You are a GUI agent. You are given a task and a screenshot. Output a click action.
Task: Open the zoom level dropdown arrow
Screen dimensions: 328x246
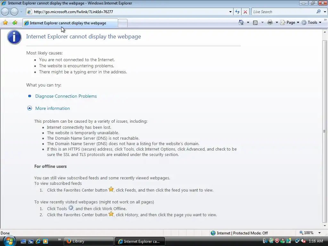click(x=319, y=233)
